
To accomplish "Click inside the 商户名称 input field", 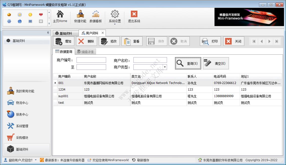I will tap(150, 60).
